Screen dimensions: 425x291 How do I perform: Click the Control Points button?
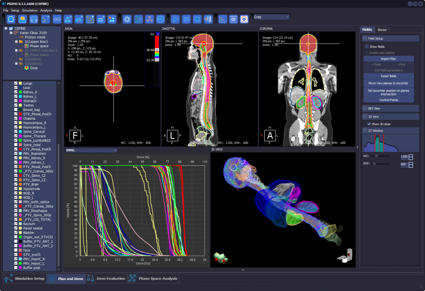[x=389, y=100]
